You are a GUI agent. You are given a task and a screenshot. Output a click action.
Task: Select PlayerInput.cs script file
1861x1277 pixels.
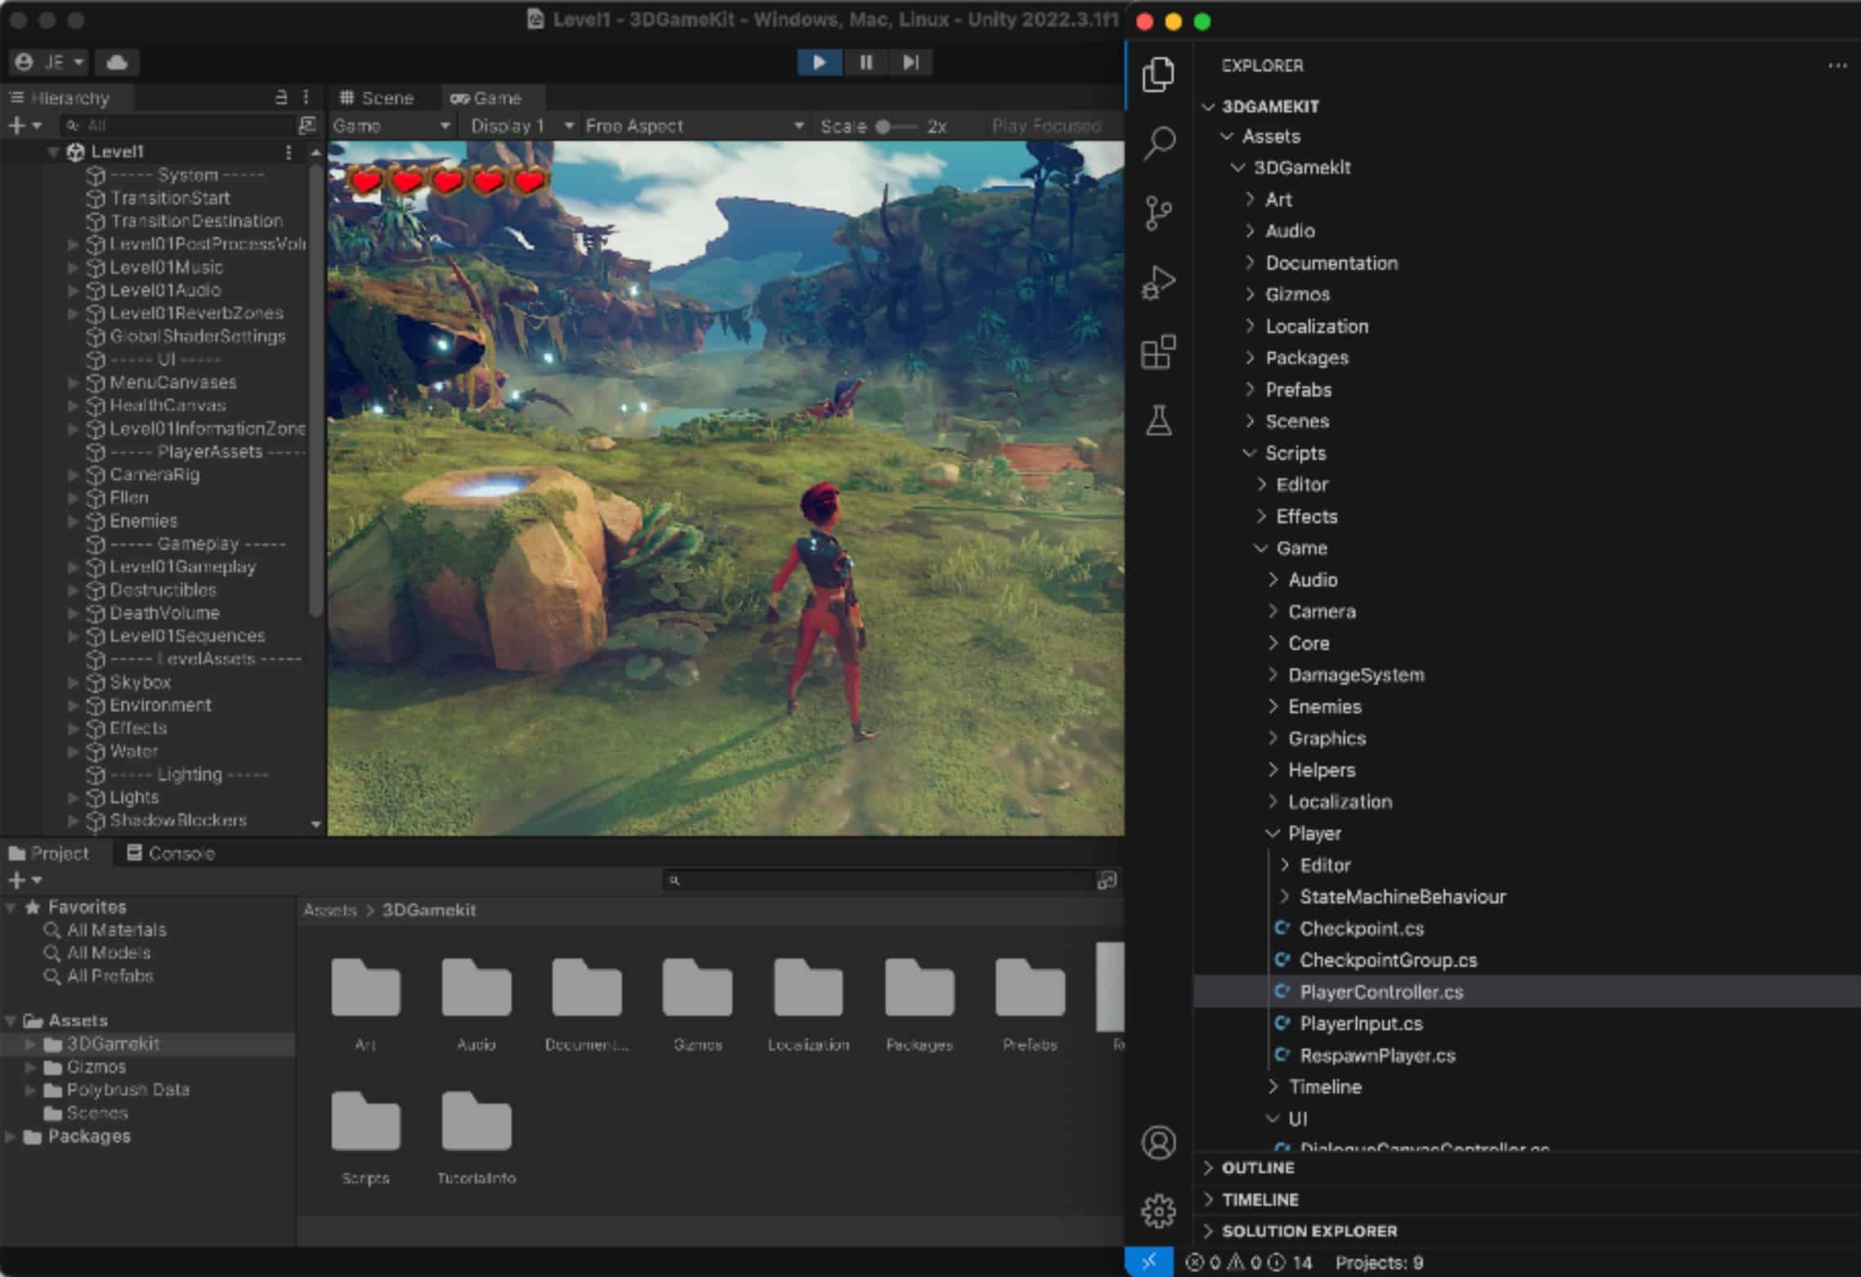(x=1359, y=1023)
